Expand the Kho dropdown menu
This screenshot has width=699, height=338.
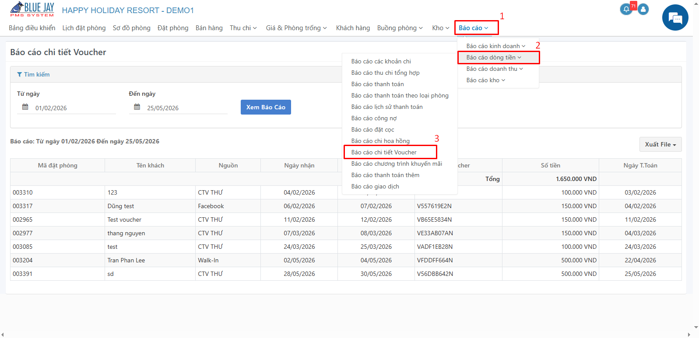[x=441, y=28]
